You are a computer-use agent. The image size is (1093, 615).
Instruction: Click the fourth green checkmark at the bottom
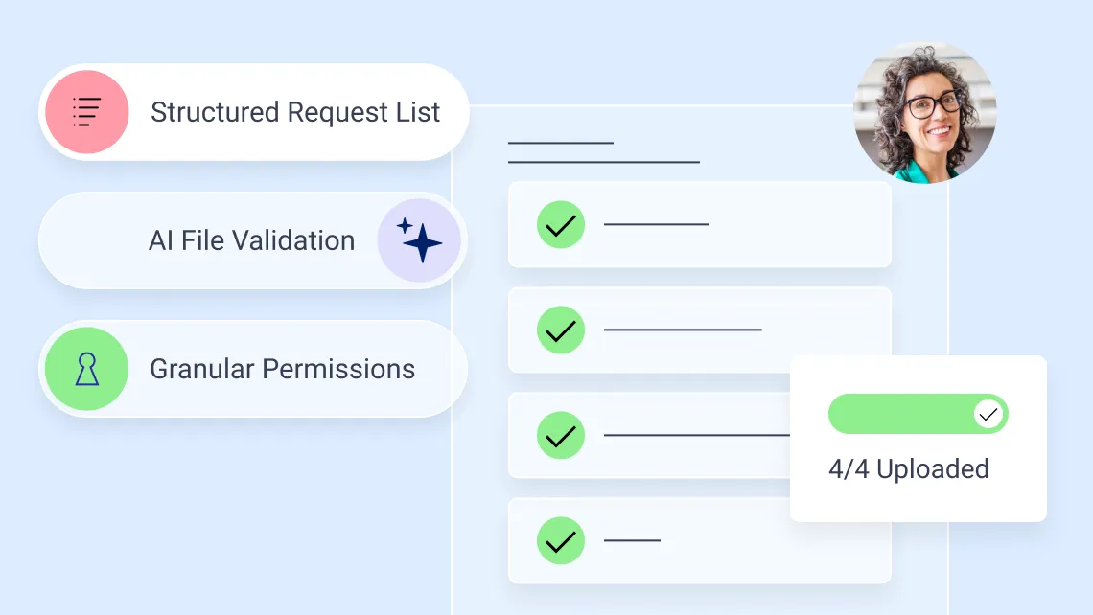pyautogui.click(x=561, y=540)
